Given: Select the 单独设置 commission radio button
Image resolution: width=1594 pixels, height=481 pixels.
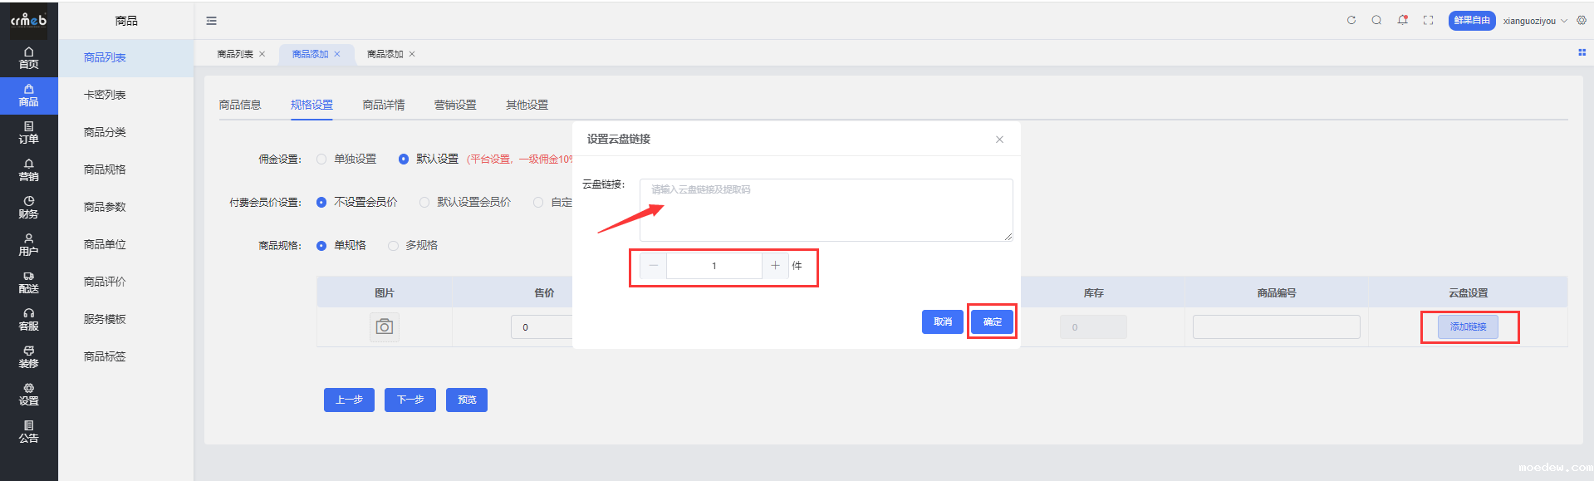Looking at the screenshot, I should coord(321,160).
